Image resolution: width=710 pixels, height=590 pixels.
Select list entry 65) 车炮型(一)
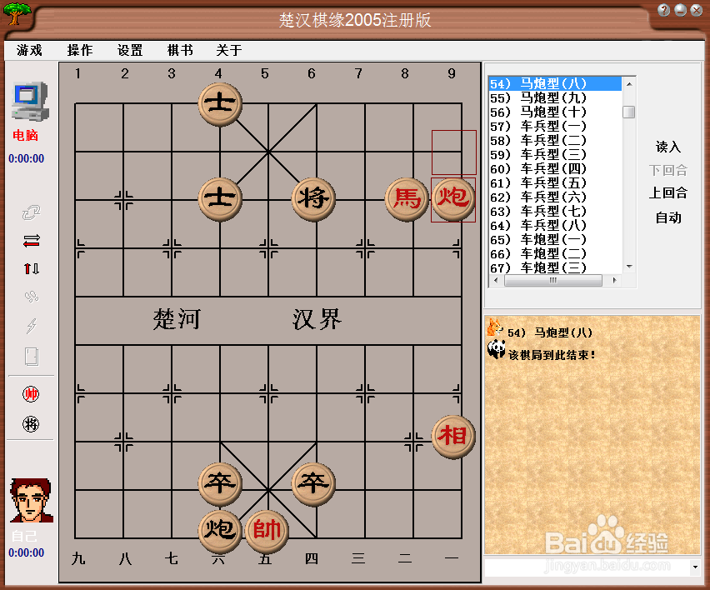[x=555, y=239]
